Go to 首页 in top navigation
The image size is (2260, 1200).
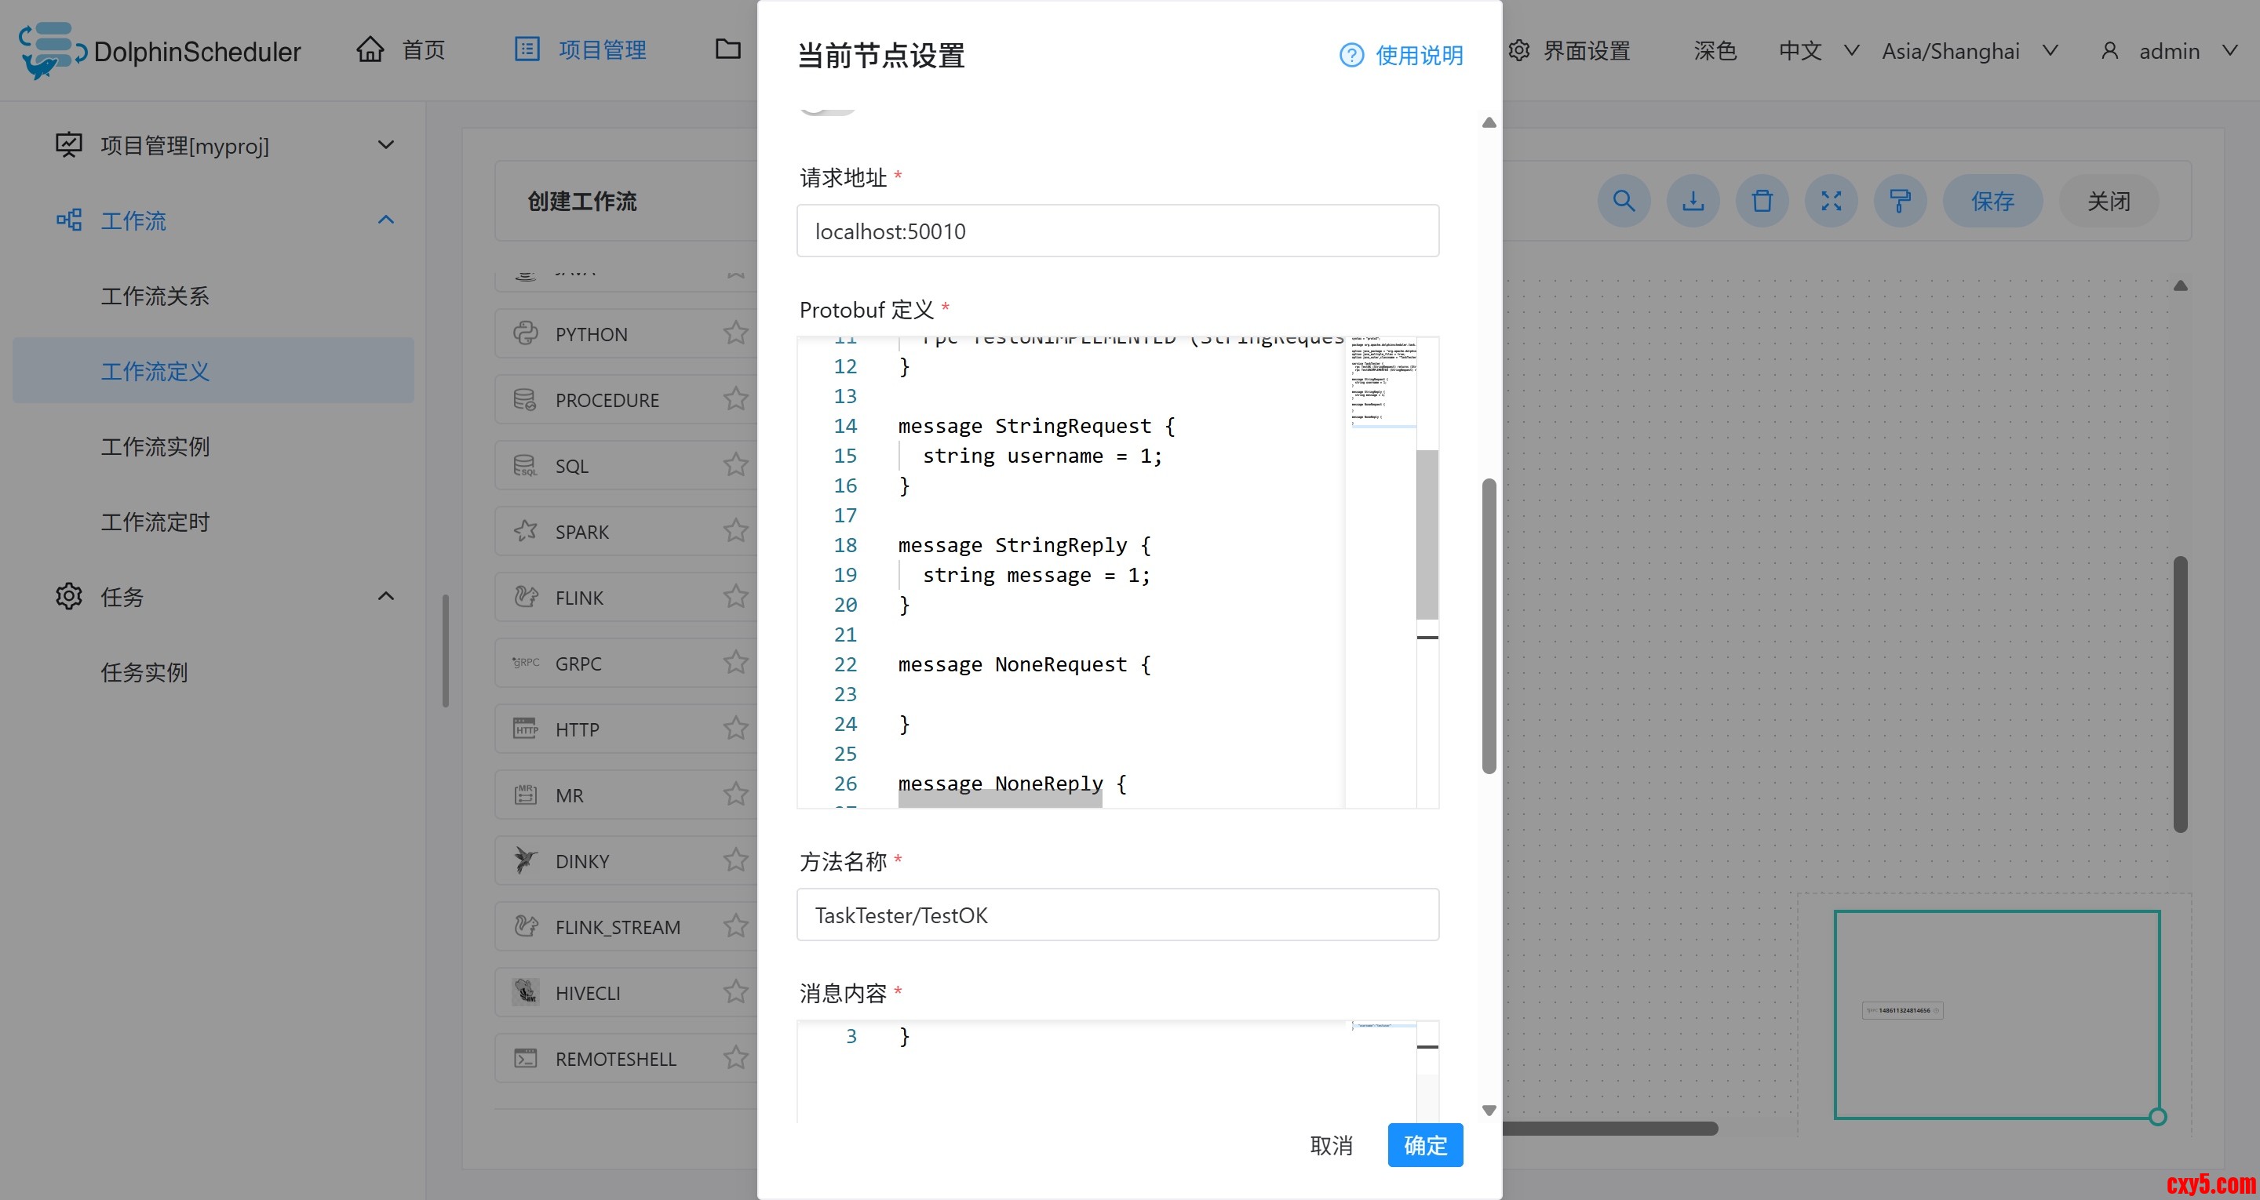[x=402, y=50]
